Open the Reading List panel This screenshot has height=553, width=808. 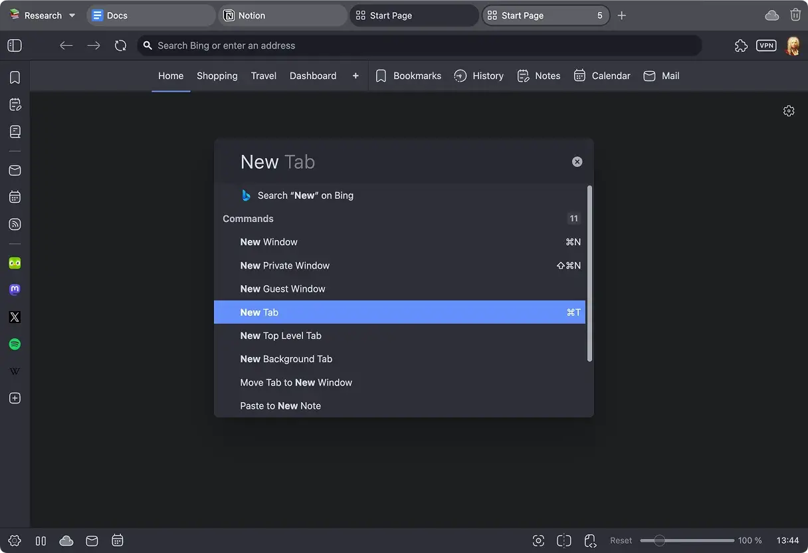(x=15, y=131)
